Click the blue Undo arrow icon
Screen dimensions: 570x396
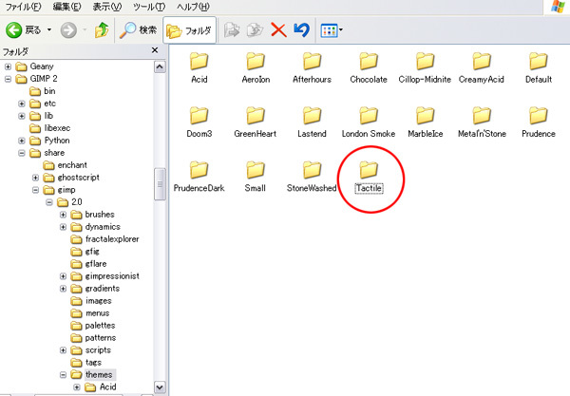[301, 29]
